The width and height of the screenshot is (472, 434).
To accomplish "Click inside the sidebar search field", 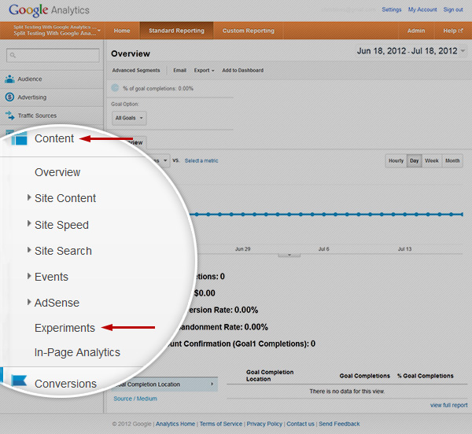I will [x=53, y=55].
